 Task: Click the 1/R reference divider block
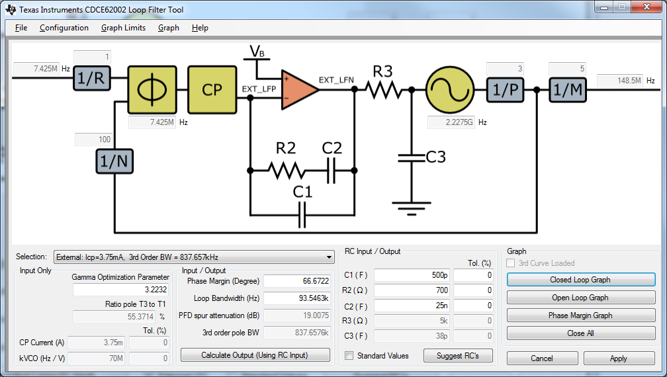point(92,78)
